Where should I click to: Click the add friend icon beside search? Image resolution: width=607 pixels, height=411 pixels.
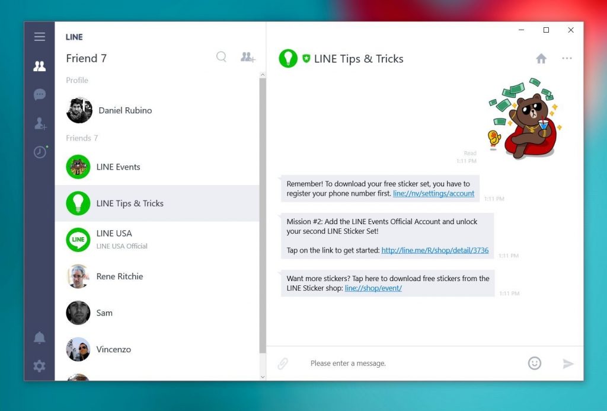248,58
